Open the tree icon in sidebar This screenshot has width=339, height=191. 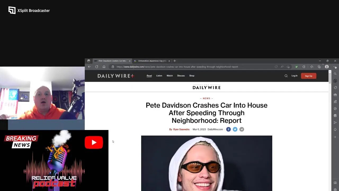(x=335, y=129)
